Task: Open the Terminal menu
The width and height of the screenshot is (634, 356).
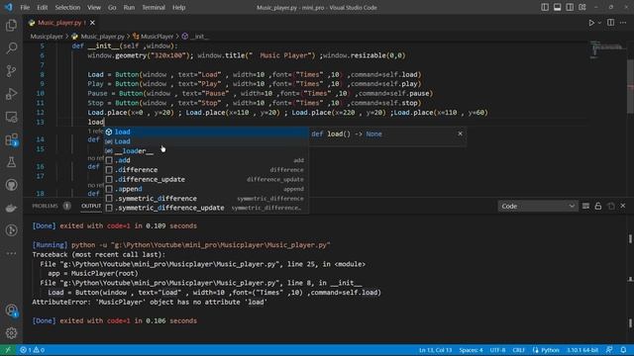Action: point(154,7)
